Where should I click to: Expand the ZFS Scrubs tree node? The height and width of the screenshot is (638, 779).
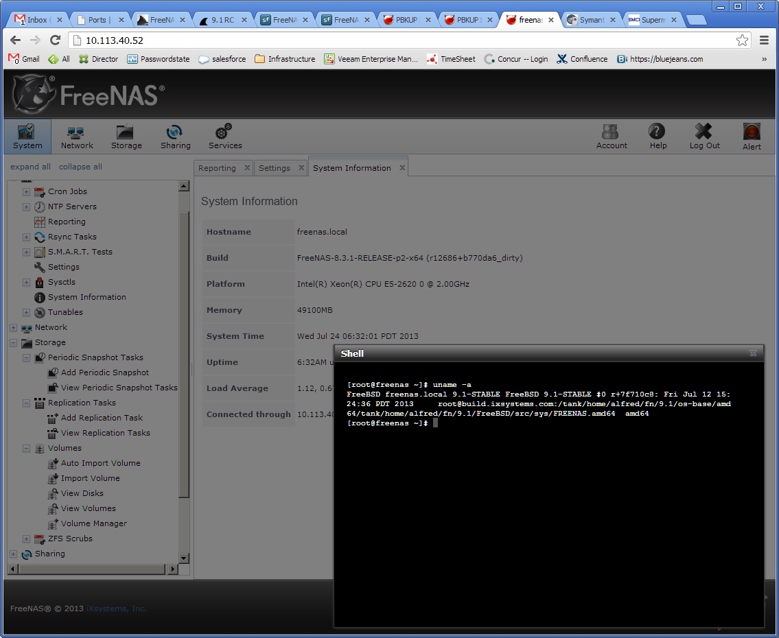26,539
